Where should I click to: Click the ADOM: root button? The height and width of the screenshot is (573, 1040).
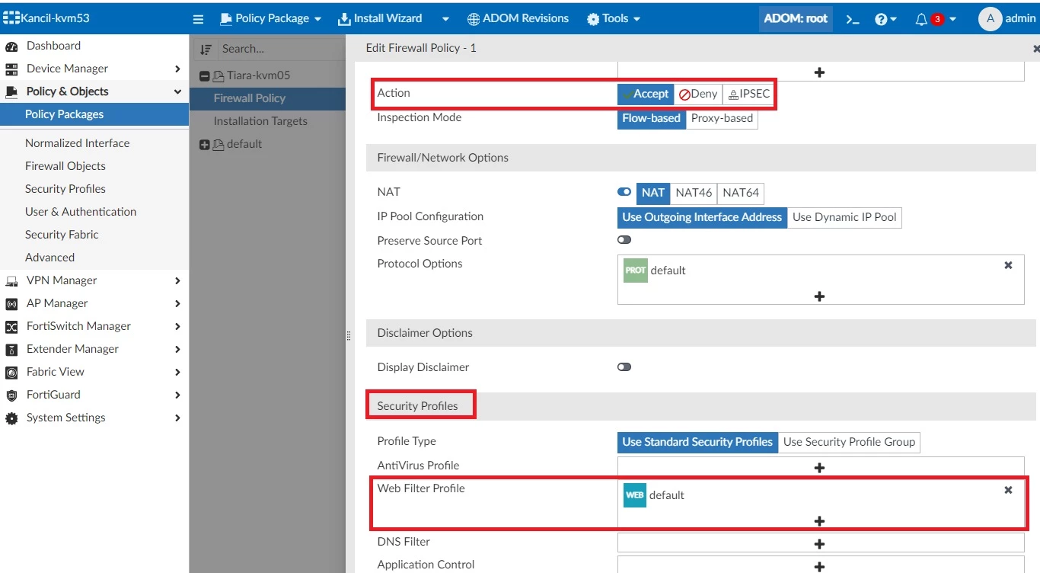click(796, 18)
